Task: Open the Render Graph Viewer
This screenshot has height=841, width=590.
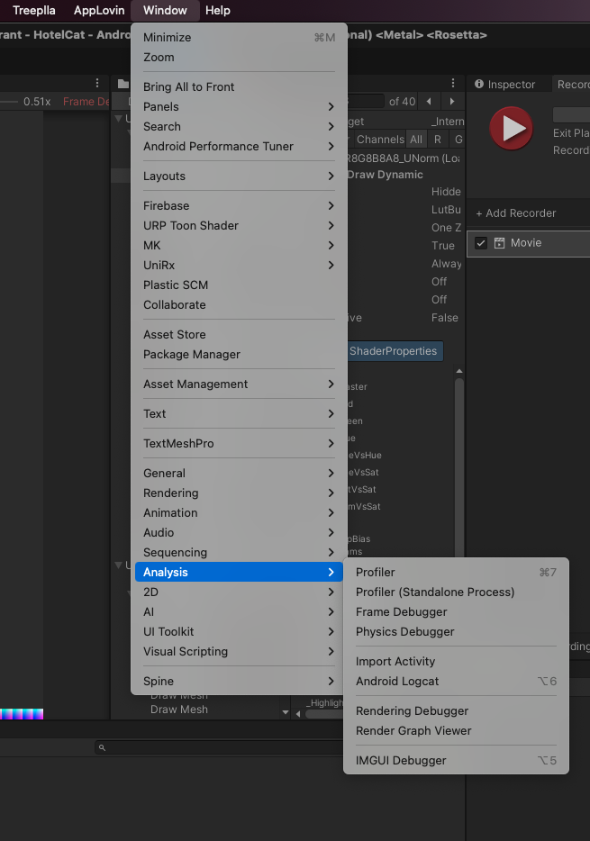Action: click(x=456, y=731)
